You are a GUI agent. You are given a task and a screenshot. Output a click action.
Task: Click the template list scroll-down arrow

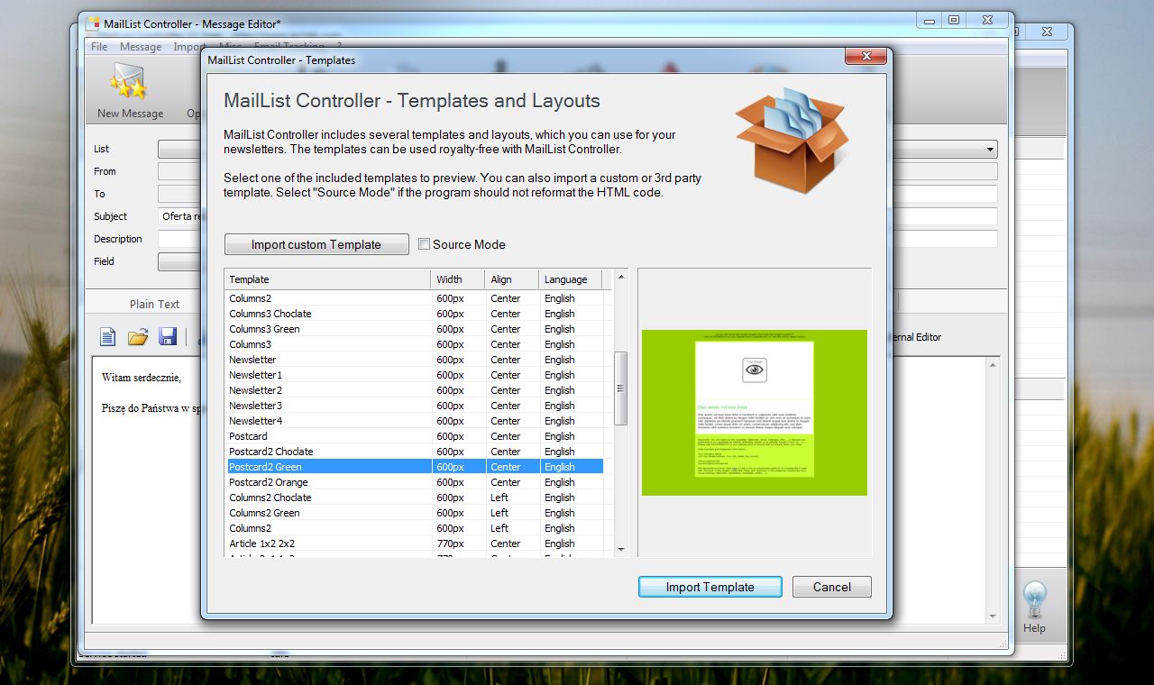(620, 549)
